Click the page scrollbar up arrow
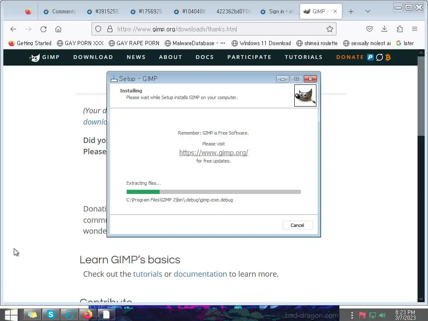The width and height of the screenshot is (428, 321). tap(421, 53)
